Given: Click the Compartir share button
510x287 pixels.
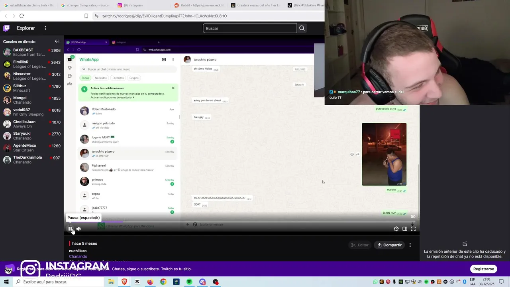Looking at the screenshot, I should tap(390, 245).
